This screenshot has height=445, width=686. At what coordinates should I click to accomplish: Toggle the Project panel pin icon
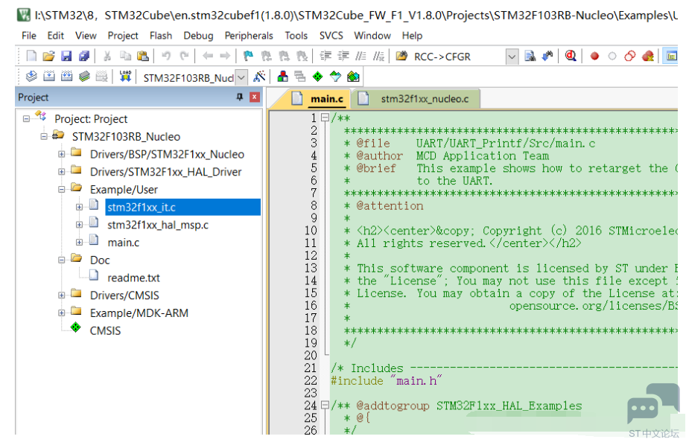240,97
